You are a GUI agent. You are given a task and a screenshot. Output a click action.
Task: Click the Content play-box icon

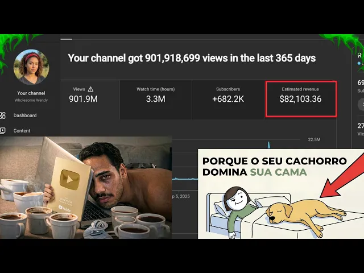click(2, 130)
